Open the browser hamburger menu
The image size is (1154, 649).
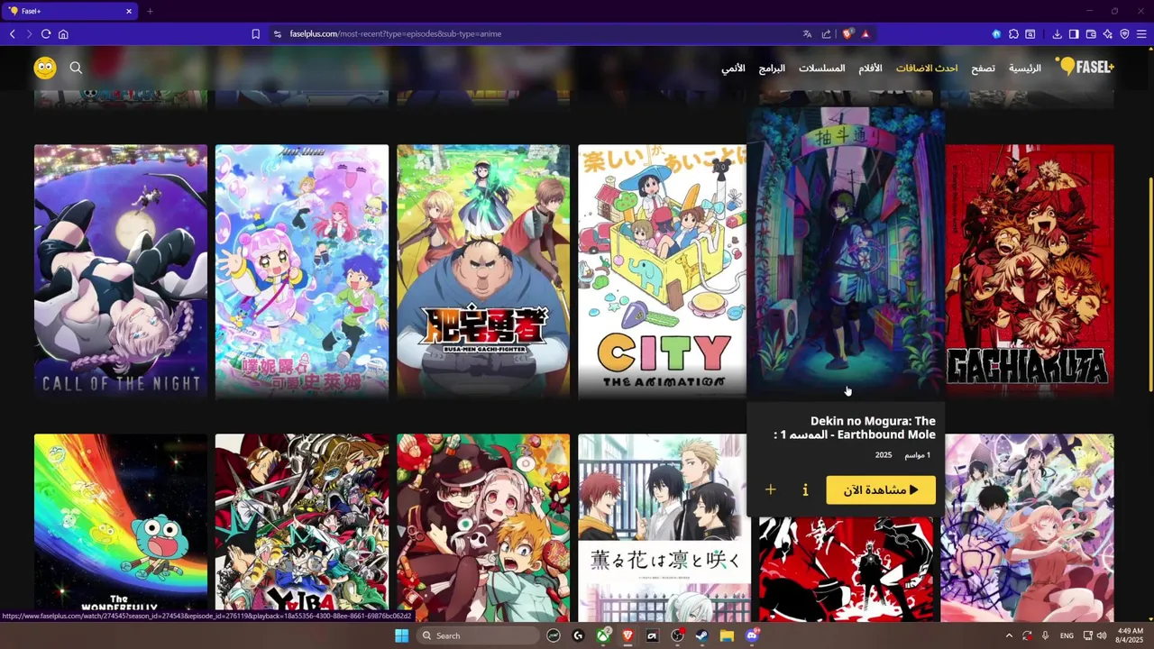pyautogui.click(x=1141, y=34)
